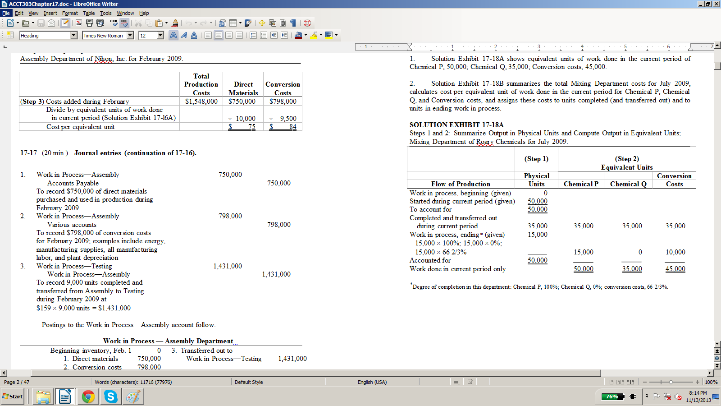This screenshot has width=721, height=406.
Task: Click the New document icon
Action: pos(10,23)
